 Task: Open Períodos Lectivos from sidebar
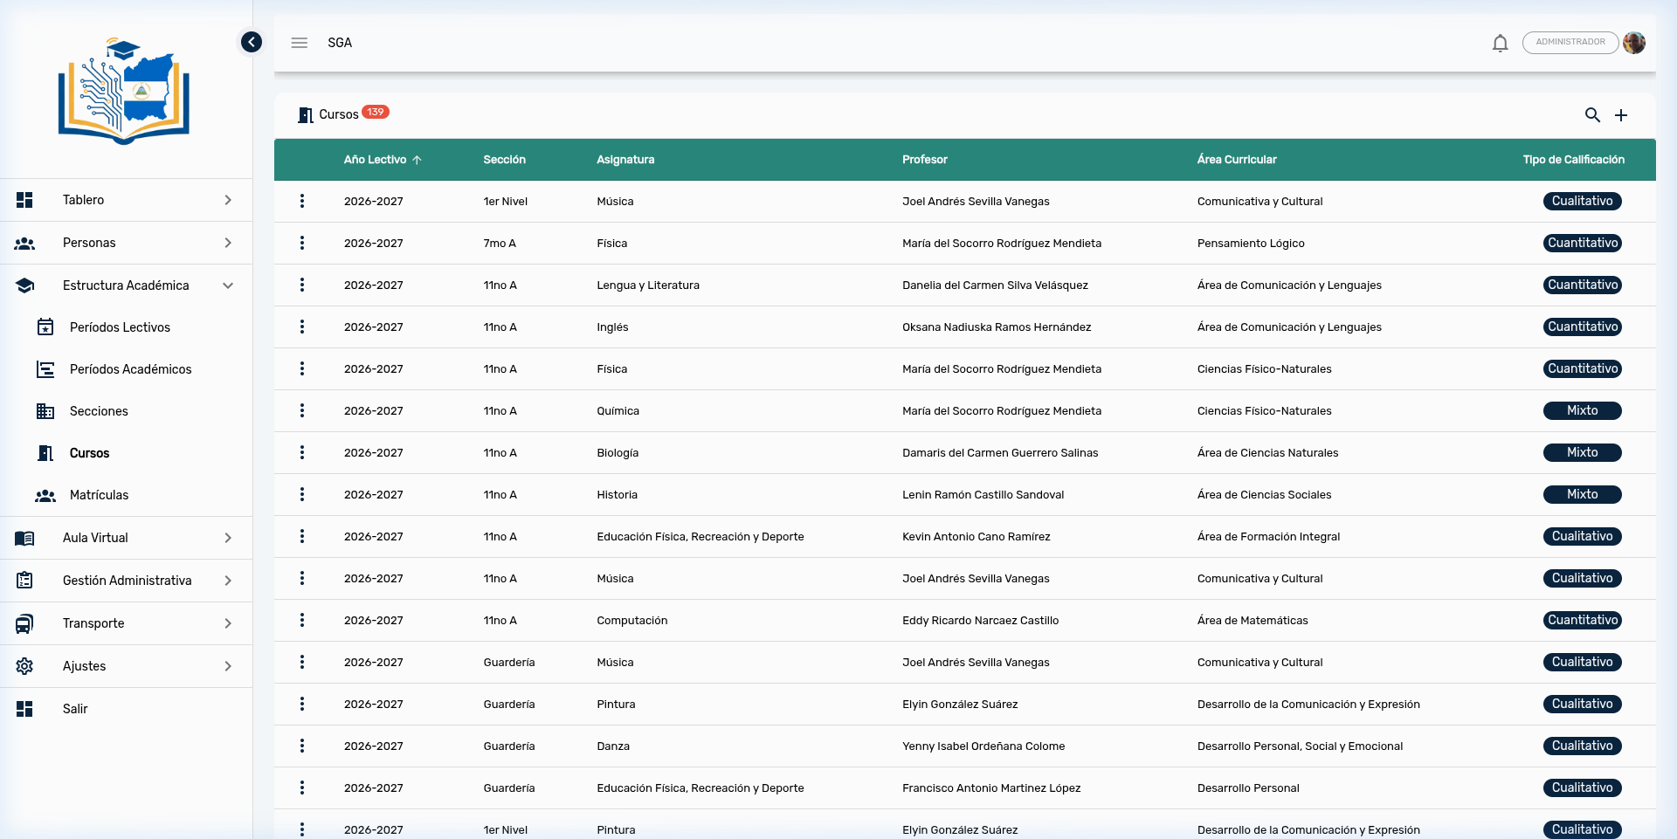coord(120,327)
